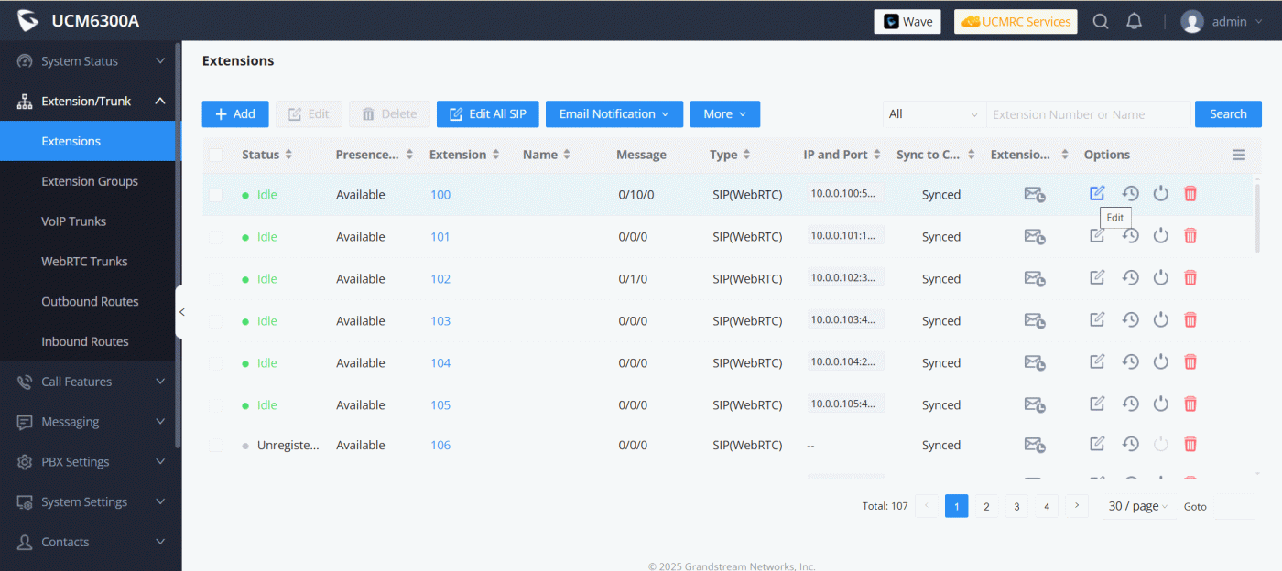The image size is (1282, 571).
Task: Open Extension Groups in the sidebar
Action: (90, 181)
